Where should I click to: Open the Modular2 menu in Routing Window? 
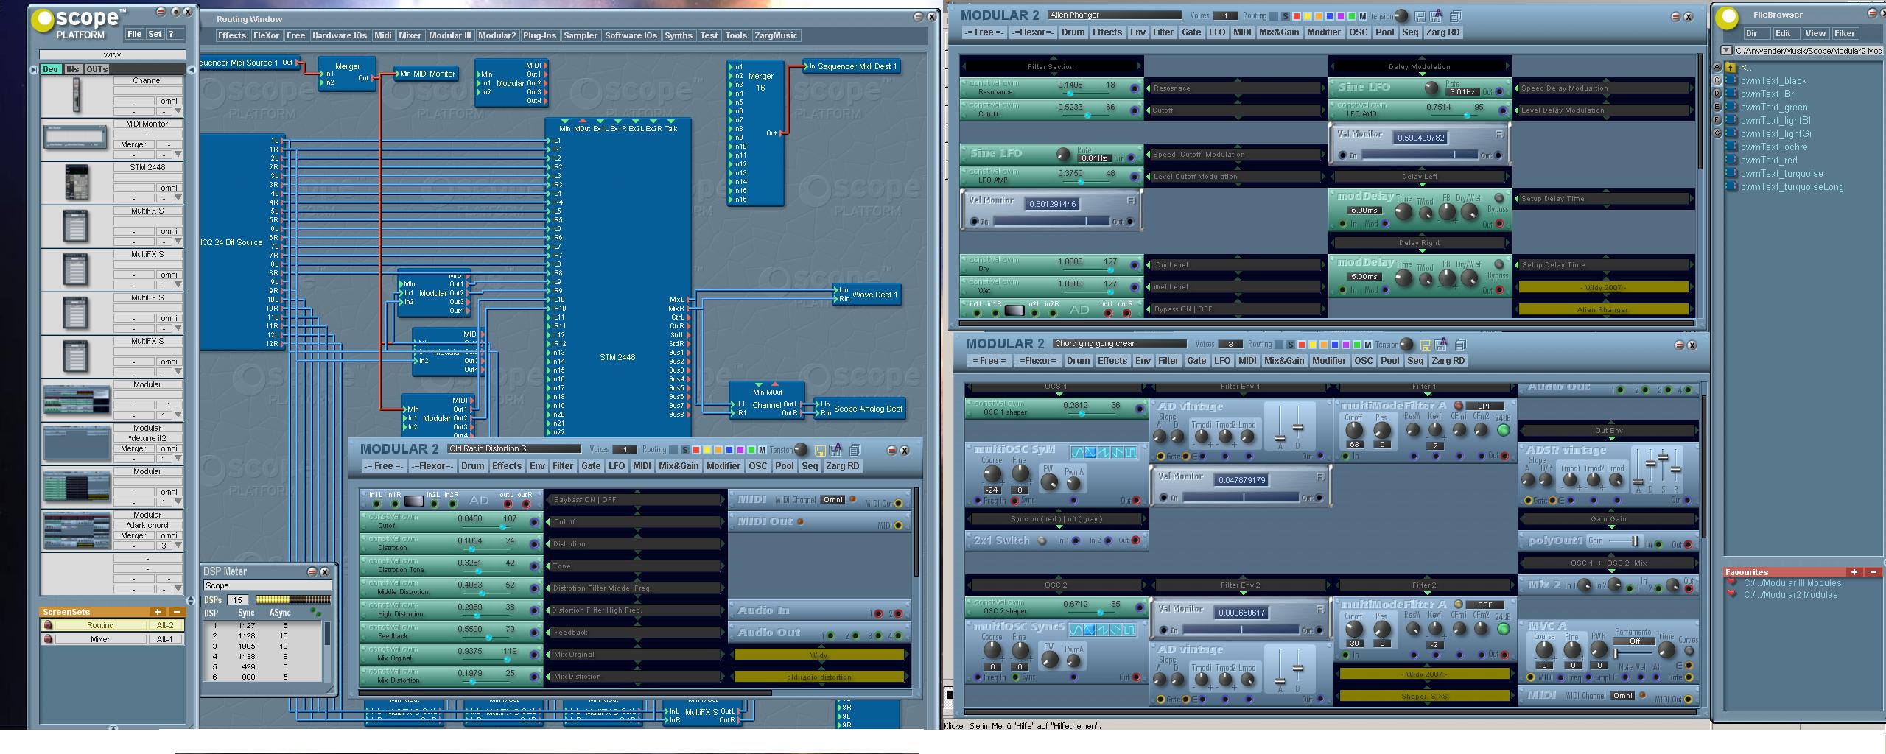click(x=497, y=35)
